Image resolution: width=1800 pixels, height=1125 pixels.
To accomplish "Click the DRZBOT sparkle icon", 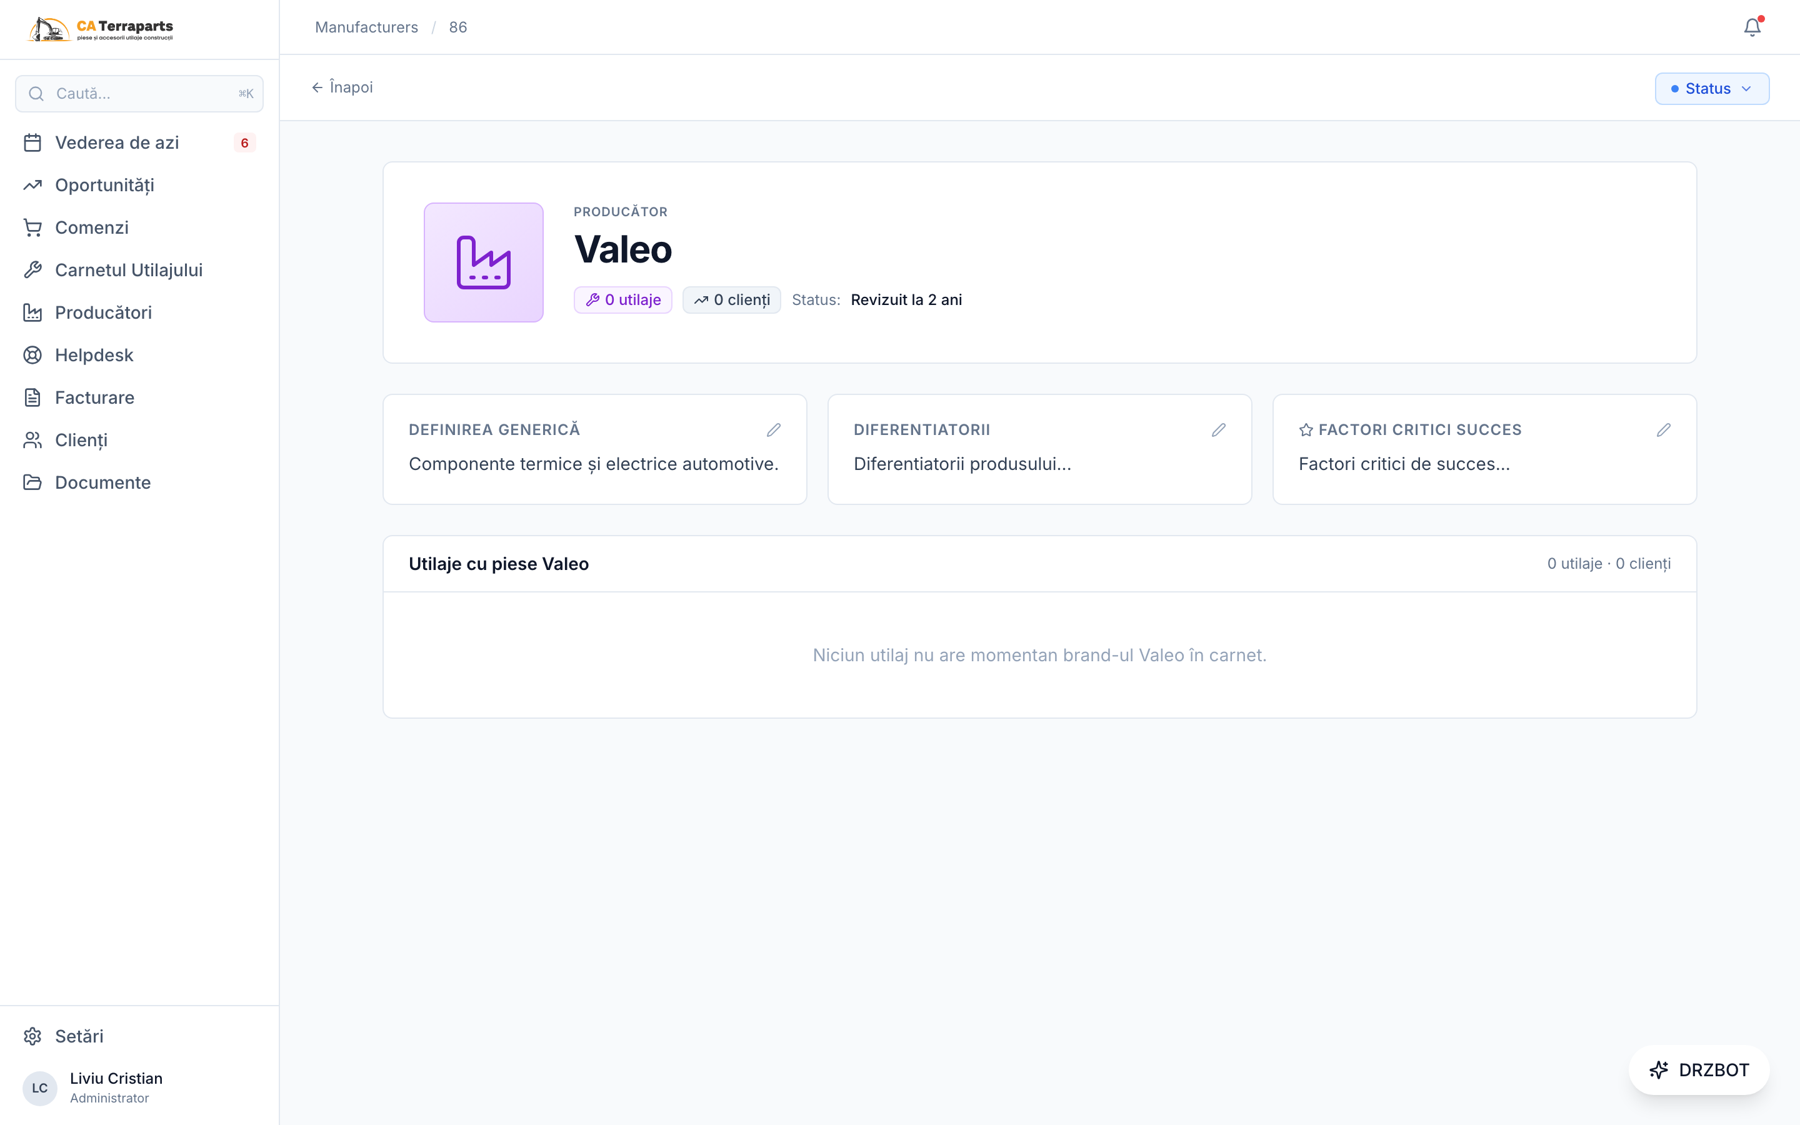I will click(x=1659, y=1070).
